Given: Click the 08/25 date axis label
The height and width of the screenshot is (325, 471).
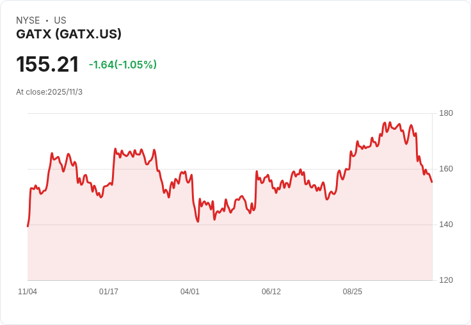Looking at the screenshot, I should pos(353,292).
